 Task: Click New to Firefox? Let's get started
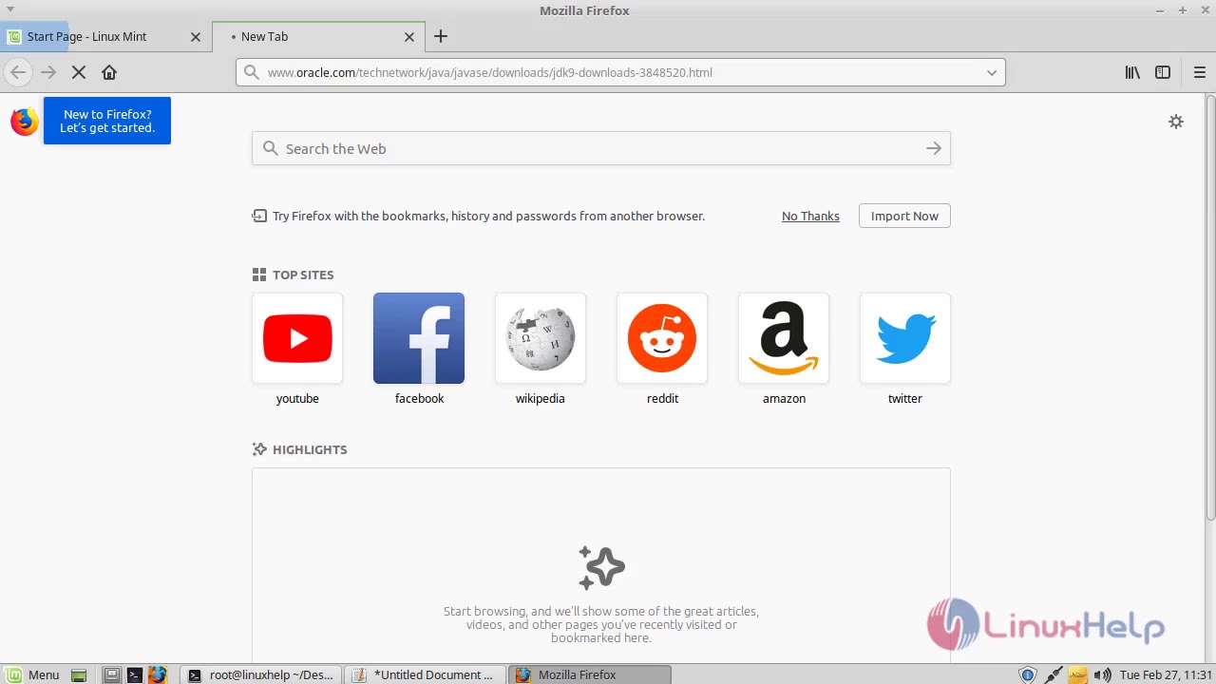click(x=107, y=121)
